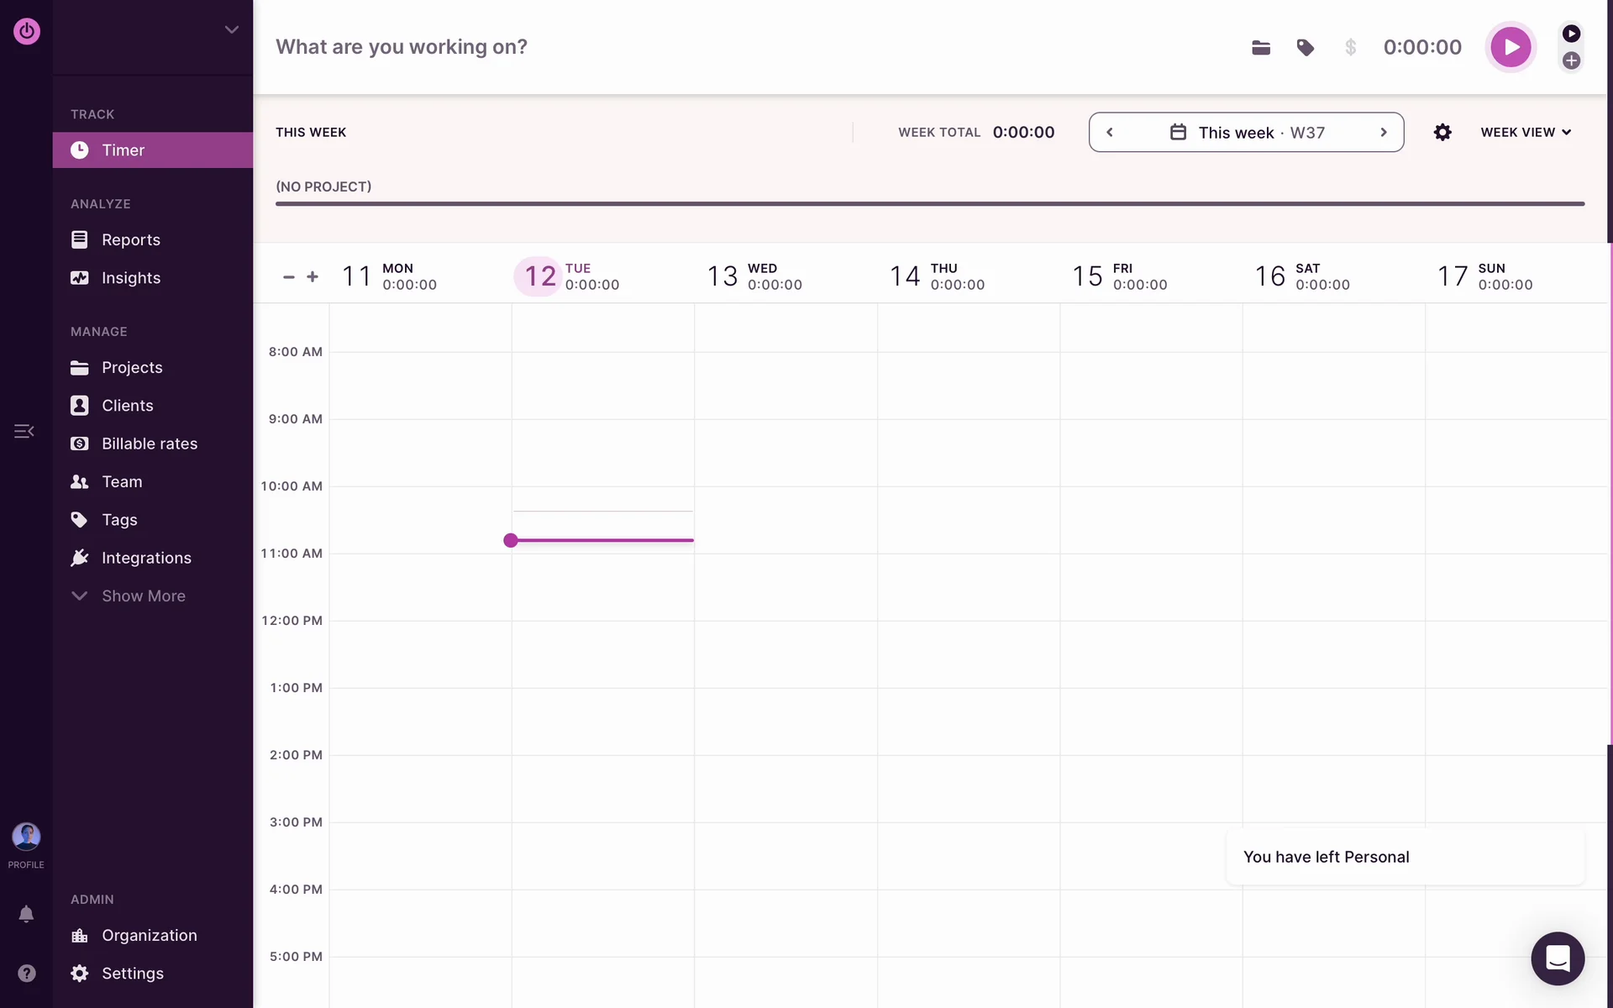Open the help question mark icon
Screen dimensions: 1613x1008
(x=26, y=973)
